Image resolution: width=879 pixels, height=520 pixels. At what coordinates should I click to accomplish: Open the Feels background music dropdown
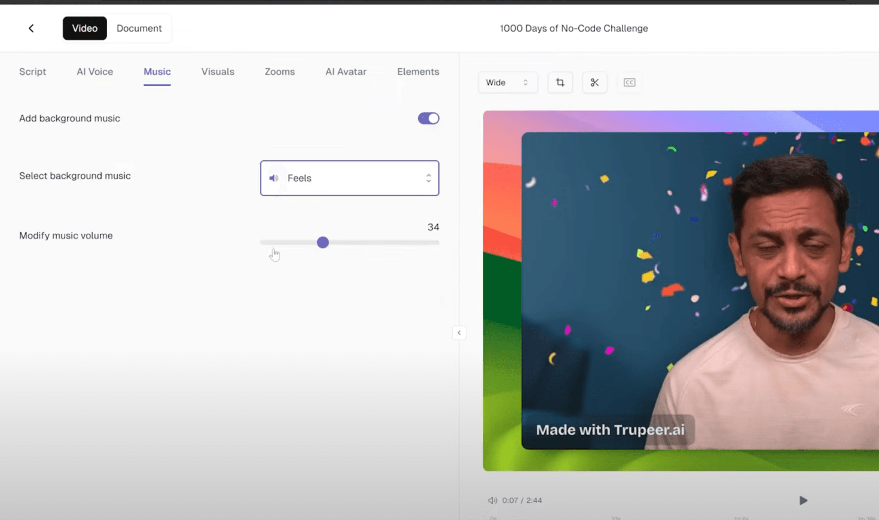tap(349, 178)
